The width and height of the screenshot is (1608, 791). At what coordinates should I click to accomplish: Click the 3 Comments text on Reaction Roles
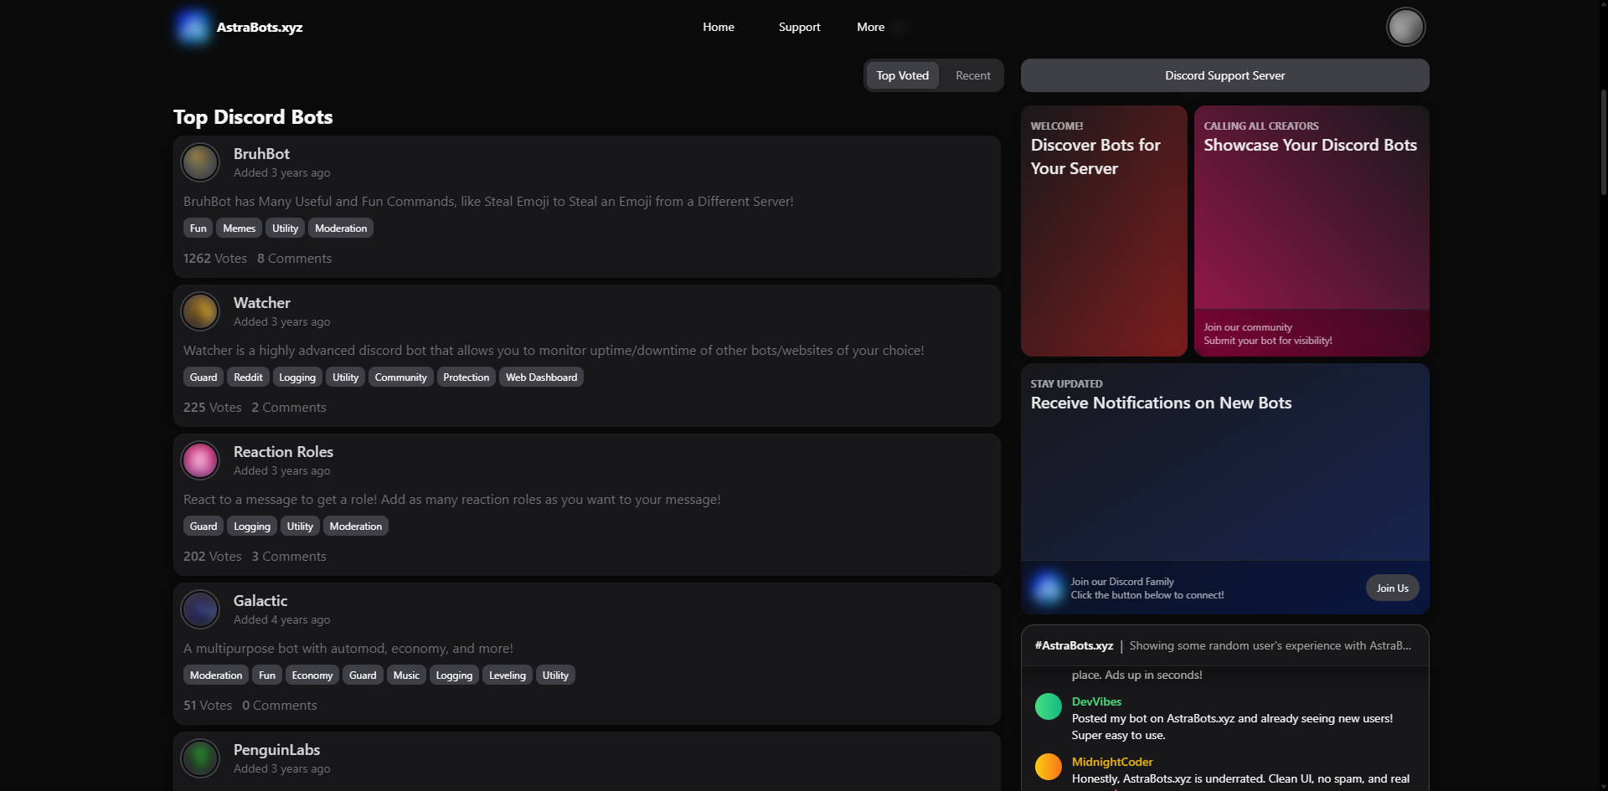click(x=289, y=557)
